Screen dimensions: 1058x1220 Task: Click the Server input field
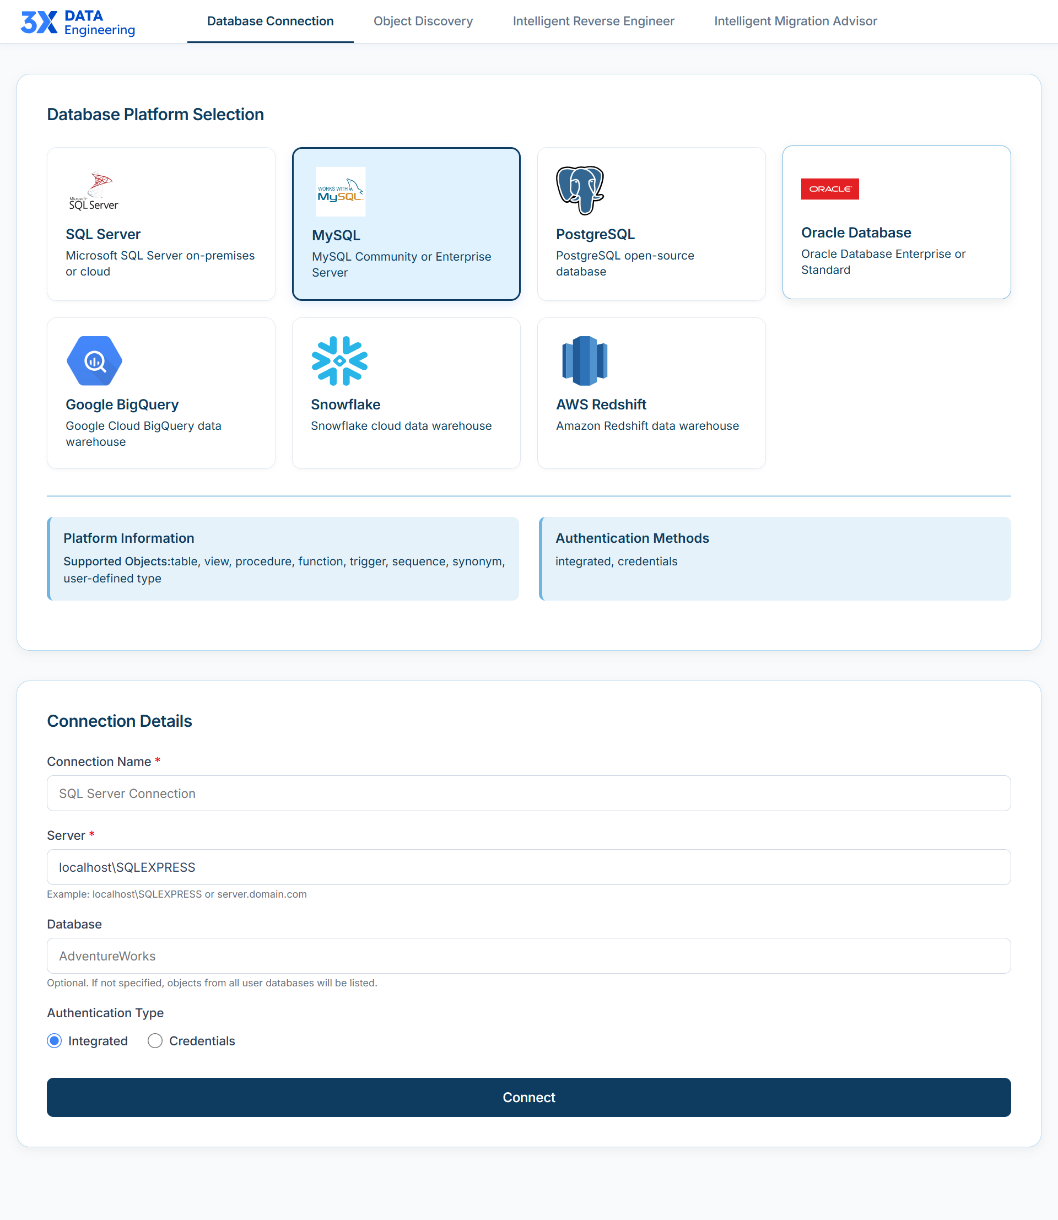pos(529,867)
